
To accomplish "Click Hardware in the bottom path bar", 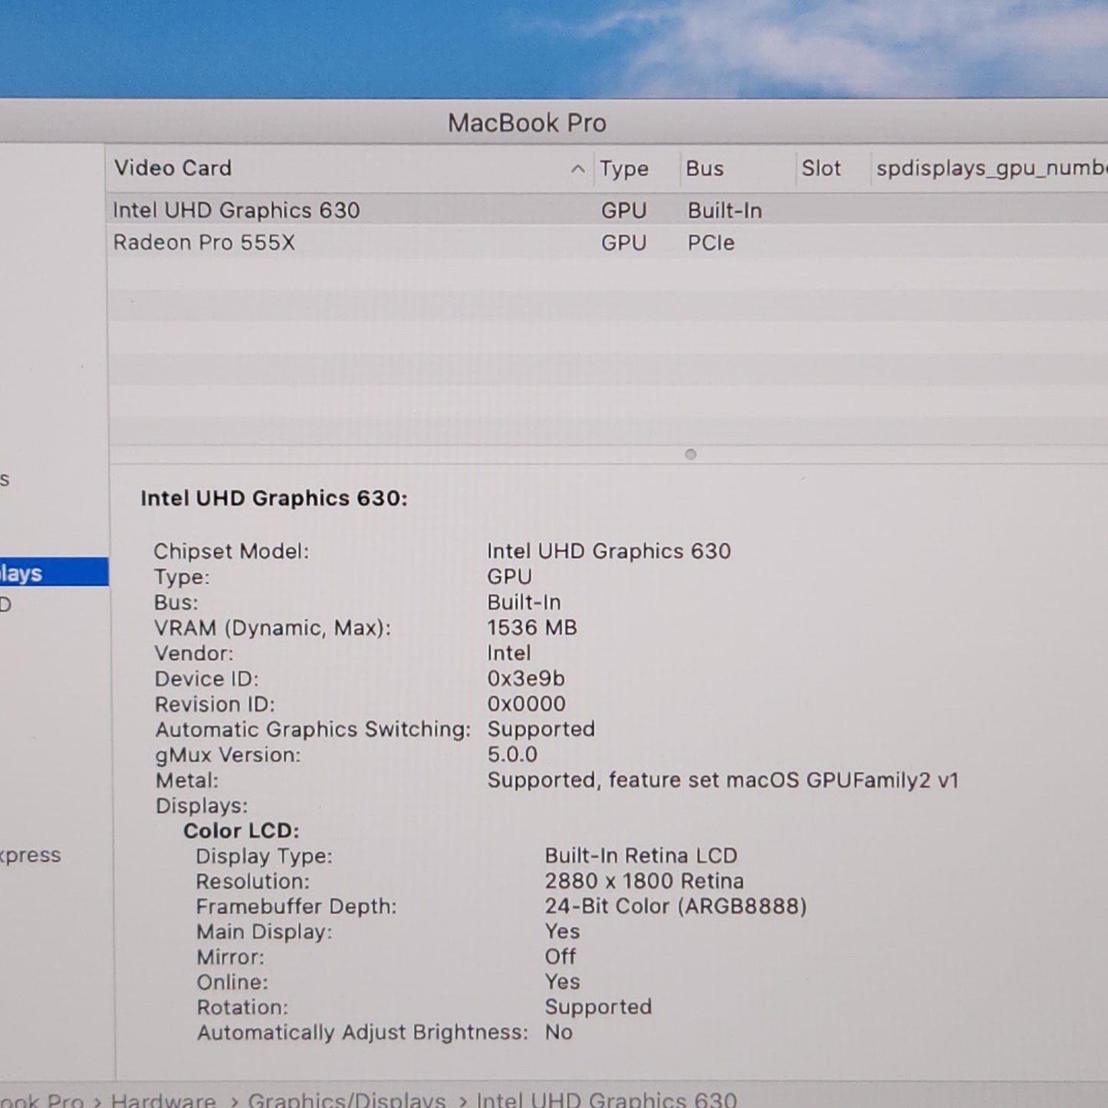I will pos(163,1100).
